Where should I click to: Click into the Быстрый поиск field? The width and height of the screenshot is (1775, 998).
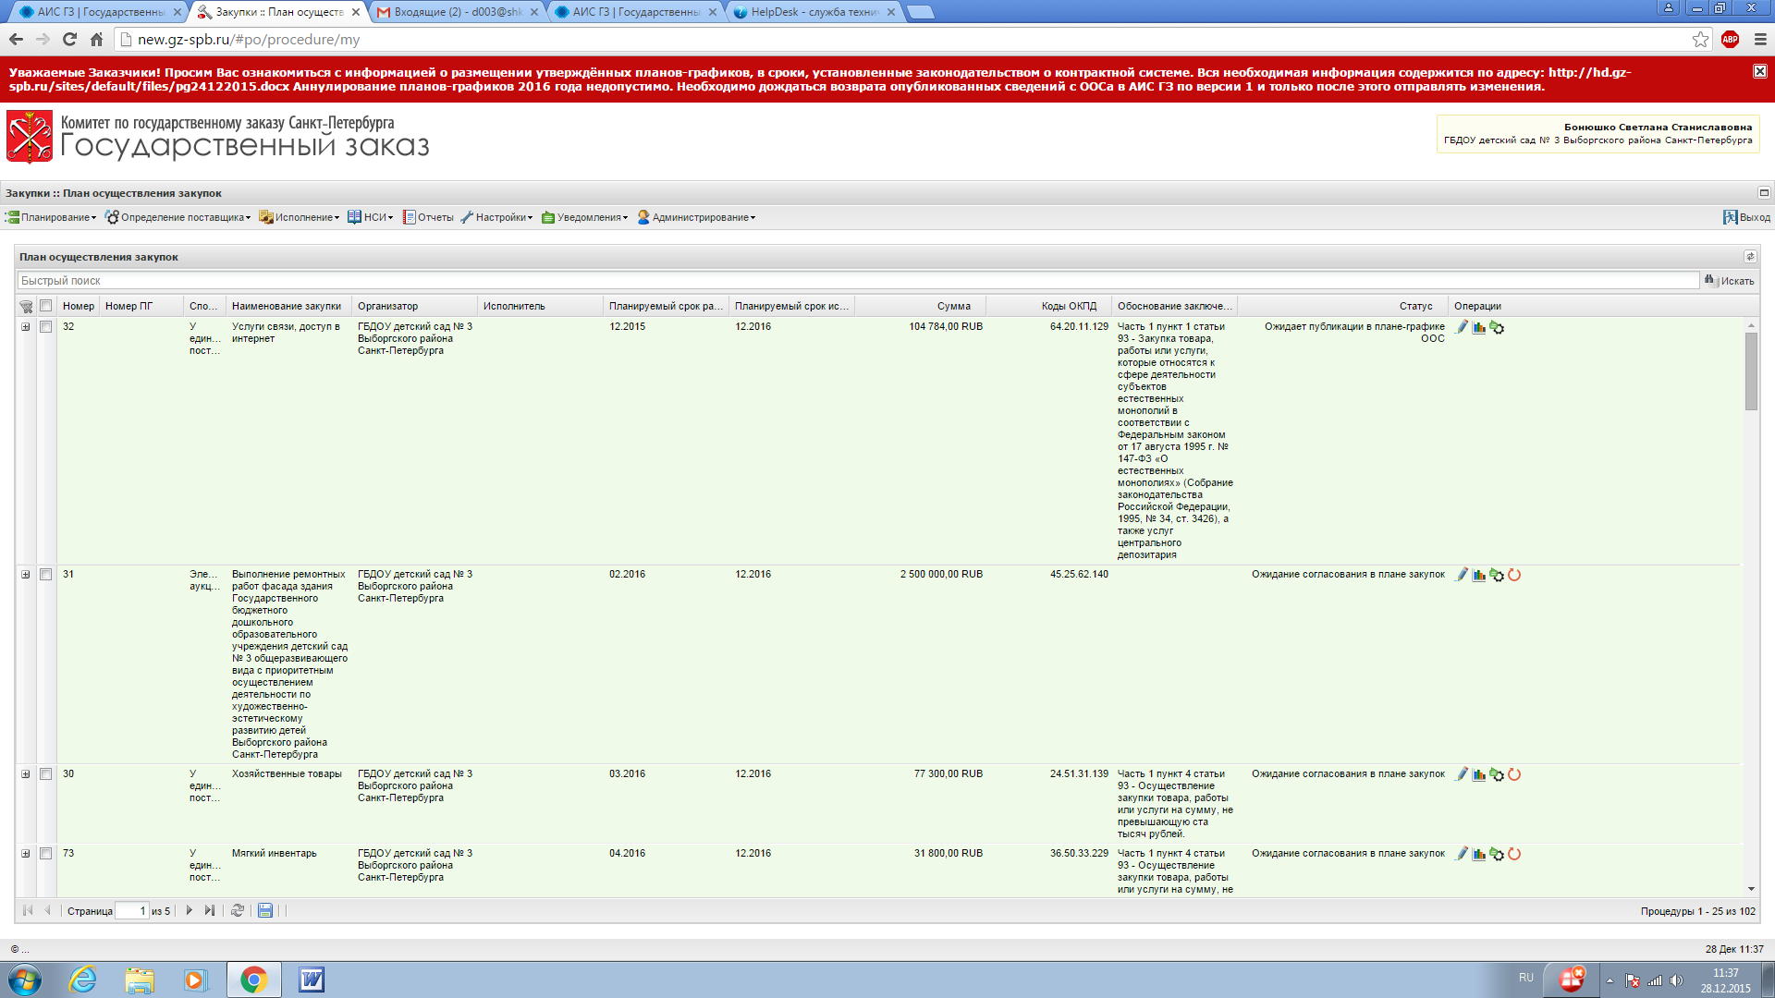pyautogui.click(x=856, y=281)
